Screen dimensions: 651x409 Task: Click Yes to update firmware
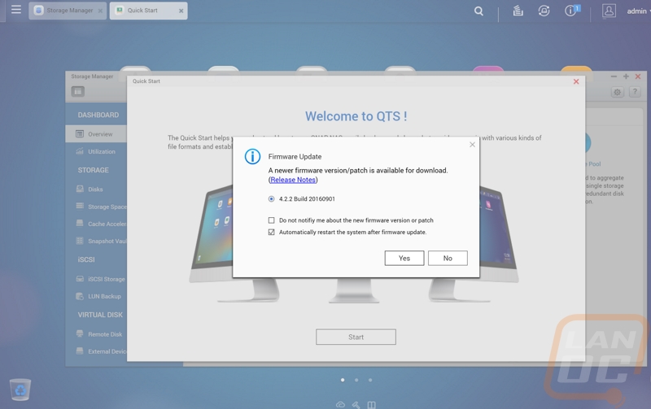[x=404, y=258]
